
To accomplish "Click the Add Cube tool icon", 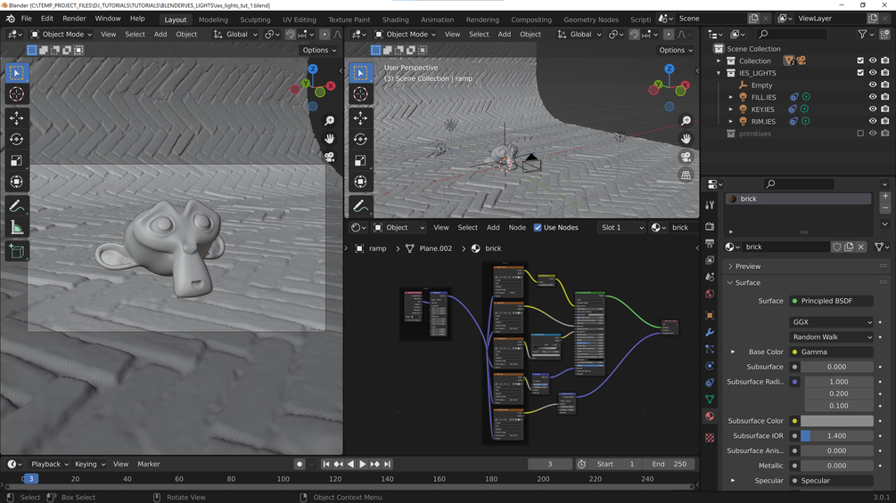I will coord(16,252).
